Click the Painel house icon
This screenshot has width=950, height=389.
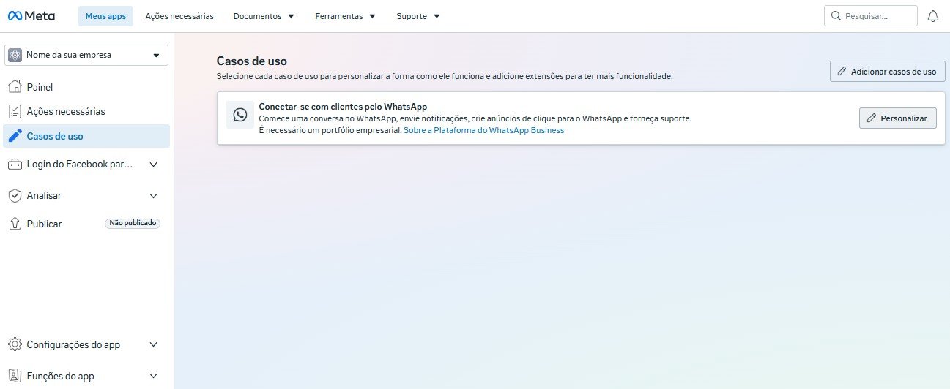coord(15,87)
